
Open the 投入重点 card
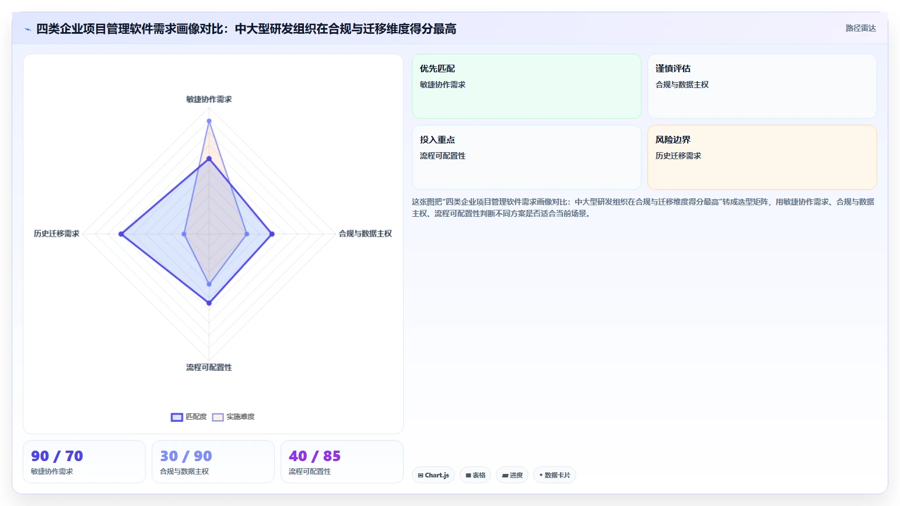tap(527, 157)
